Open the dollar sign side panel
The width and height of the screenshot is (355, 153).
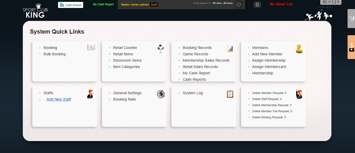[x=351, y=47]
